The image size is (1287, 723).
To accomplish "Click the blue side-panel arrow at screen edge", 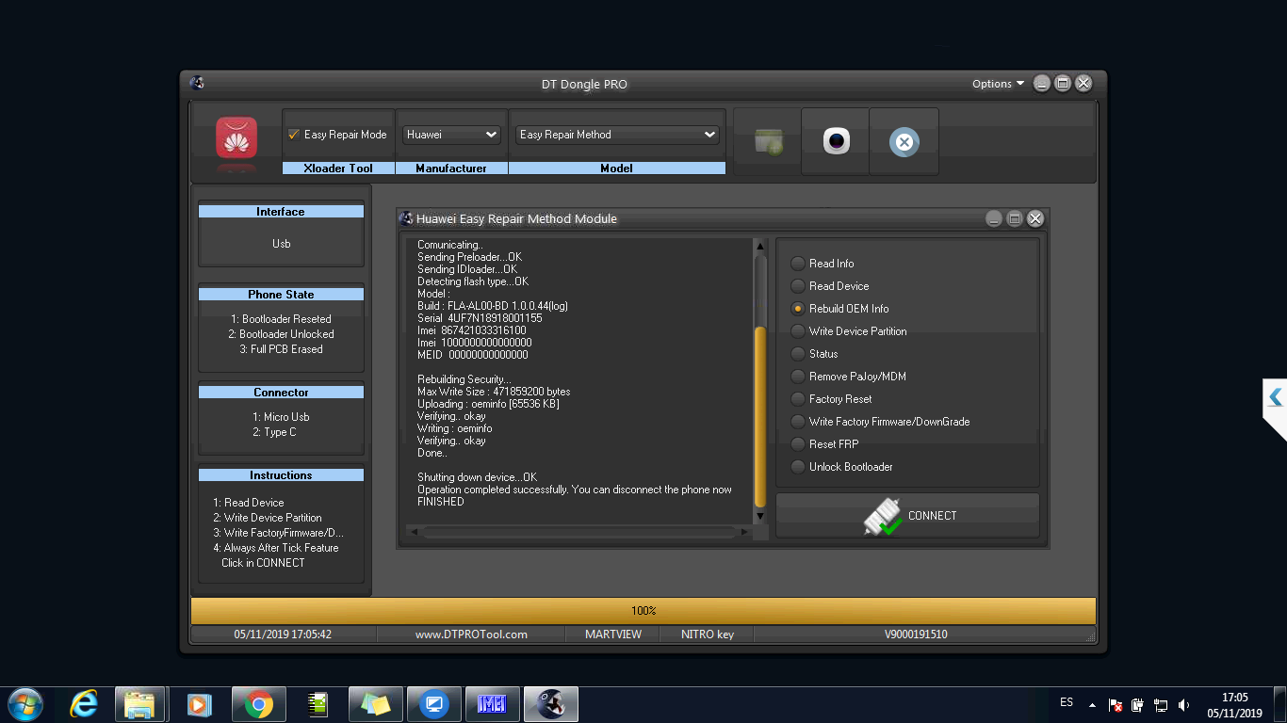I will (x=1275, y=397).
